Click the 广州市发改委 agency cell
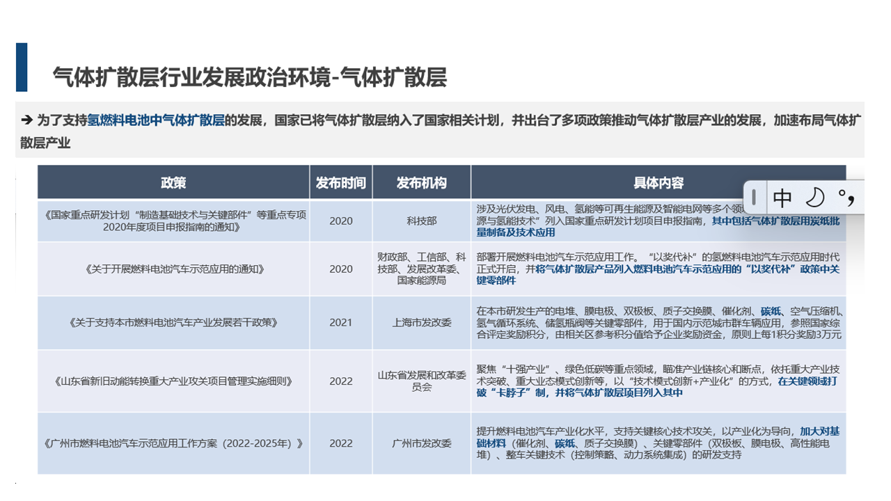Screen dimensions: 891x501 click(x=421, y=443)
